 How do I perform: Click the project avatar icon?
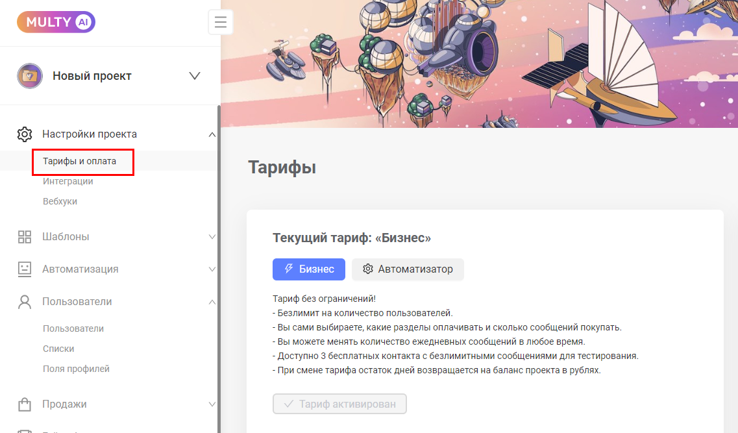(29, 76)
